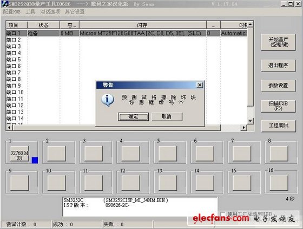Click the info icon in the warning dialog
This screenshot has height=229, width=303.
click(108, 100)
